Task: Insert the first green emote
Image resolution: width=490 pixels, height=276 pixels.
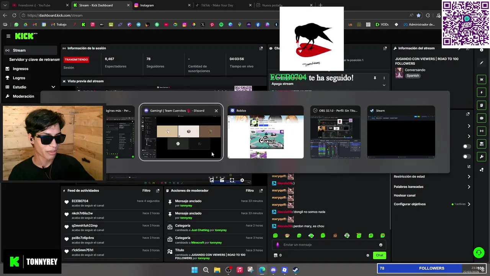Action: point(275,235)
